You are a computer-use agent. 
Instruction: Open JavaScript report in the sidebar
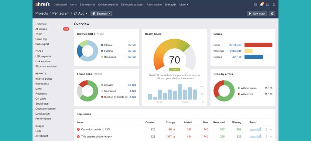click(x=42, y=136)
